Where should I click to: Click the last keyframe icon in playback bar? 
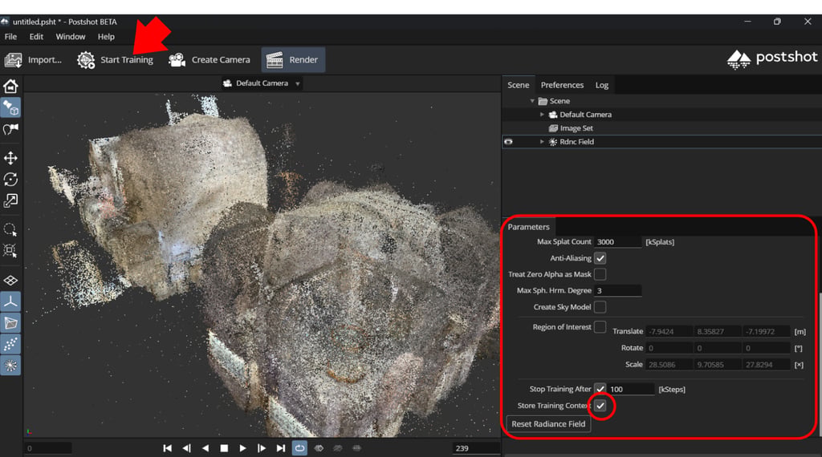tap(356, 448)
